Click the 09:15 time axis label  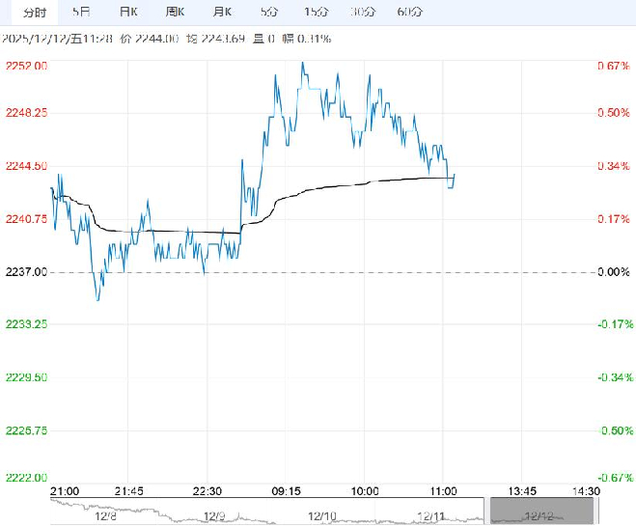tap(284, 490)
